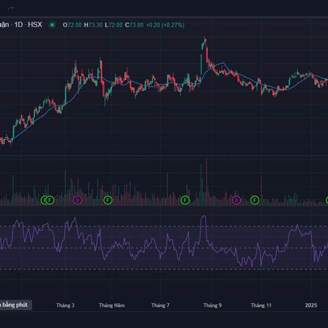
Task: Open the D dividend marker nearest Tháng 3
Action: [x=78, y=200]
